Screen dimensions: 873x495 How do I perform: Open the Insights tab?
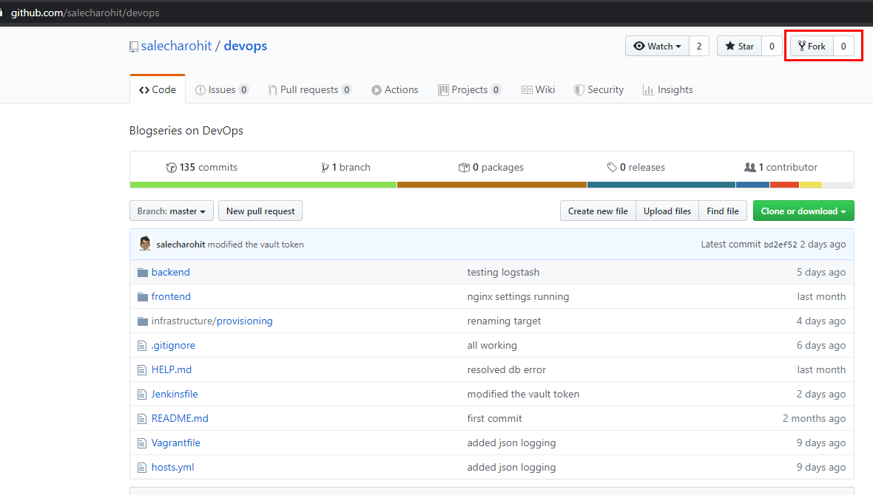click(x=668, y=89)
